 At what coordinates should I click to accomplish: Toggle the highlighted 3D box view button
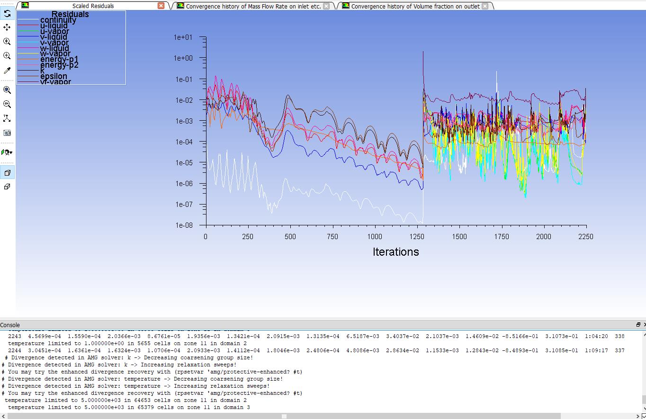pos(7,173)
